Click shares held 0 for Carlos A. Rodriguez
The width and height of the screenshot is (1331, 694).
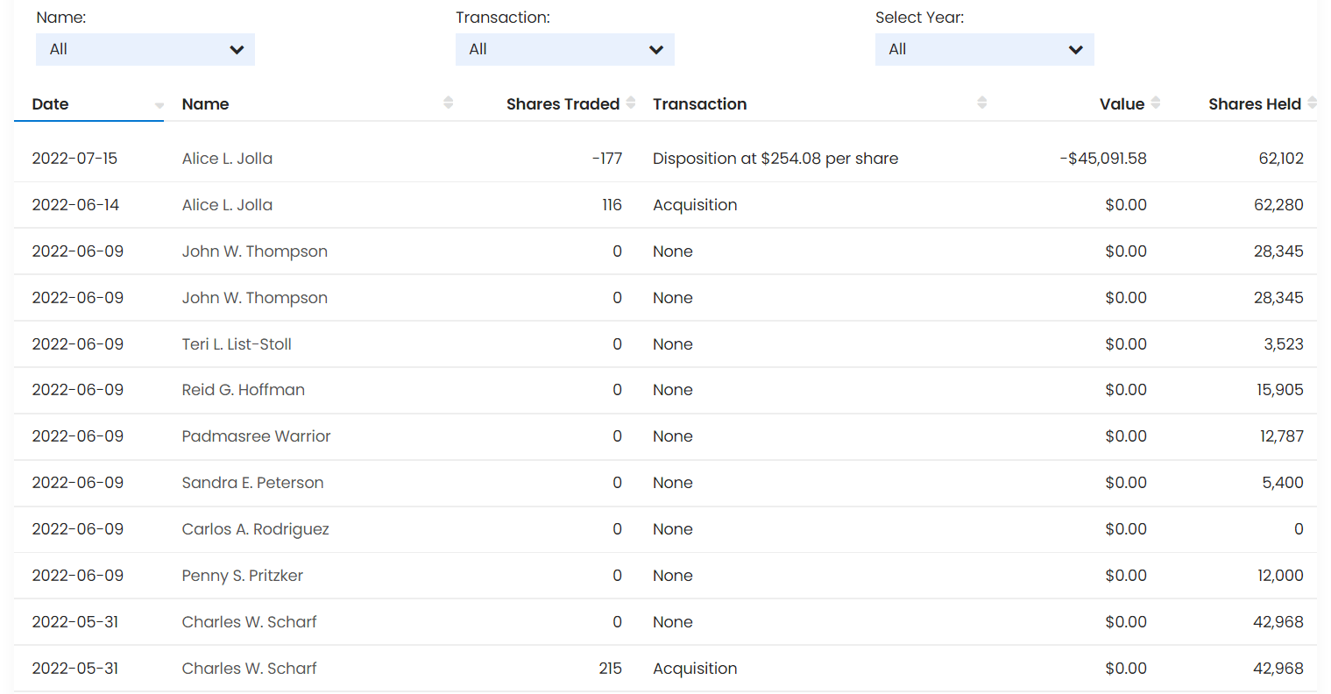[1299, 529]
